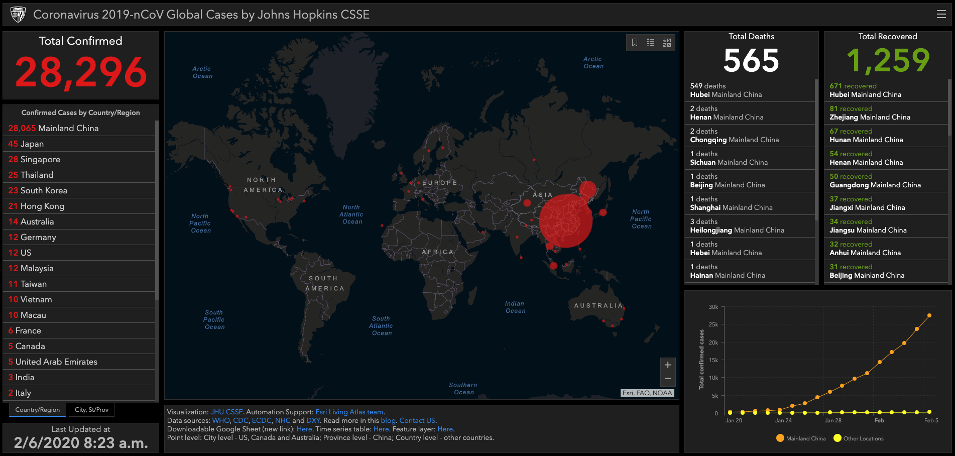The height and width of the screenshot is (456, 955).
Task: Select Mainland China in the country list
Action: (x=54, y=128)
